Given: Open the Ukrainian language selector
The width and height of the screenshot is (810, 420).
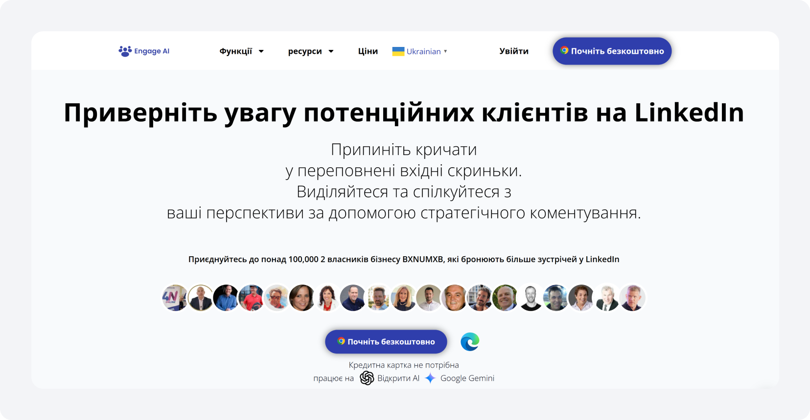Looking at the screenshot, I should pyautogui.click(x=420, y=51).
